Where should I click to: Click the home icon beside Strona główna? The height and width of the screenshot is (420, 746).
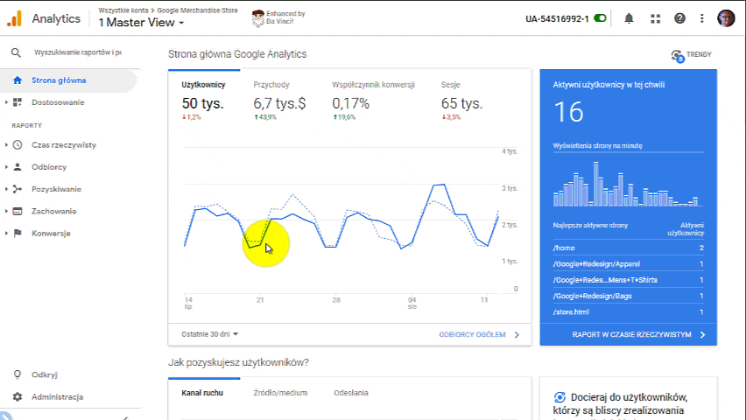[x=18, y=80]
